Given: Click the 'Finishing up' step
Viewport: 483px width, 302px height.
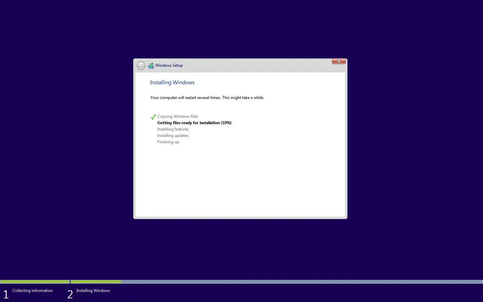Looking at the screenshot, I should (x=168, y=142).
